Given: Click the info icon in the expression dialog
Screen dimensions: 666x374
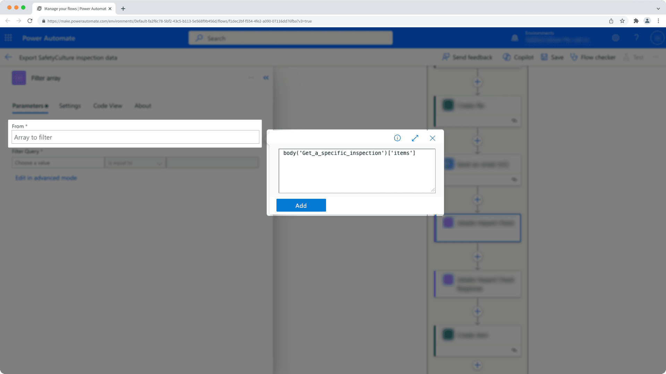Looking at the screenshot, I should pyautogui.click(x=397, y=138).
